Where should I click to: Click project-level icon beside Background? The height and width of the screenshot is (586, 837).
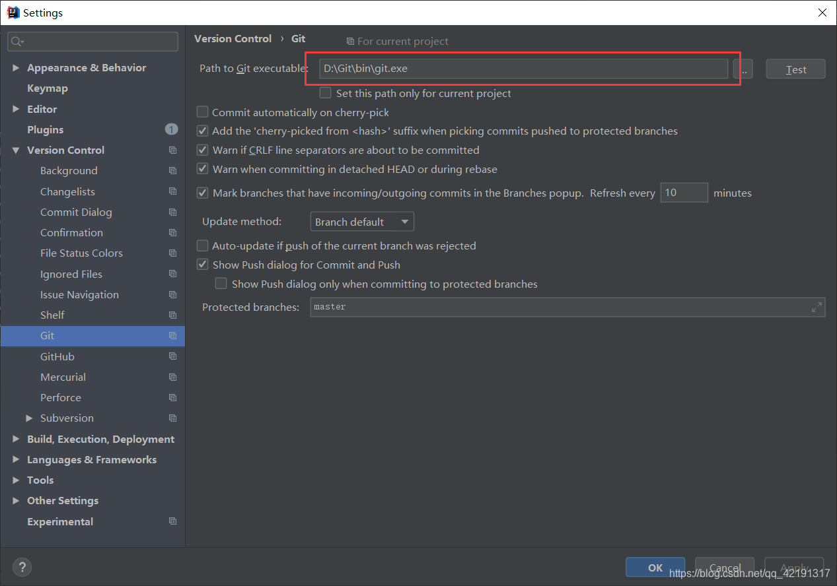pyautogui.click(x=172, y=171)
